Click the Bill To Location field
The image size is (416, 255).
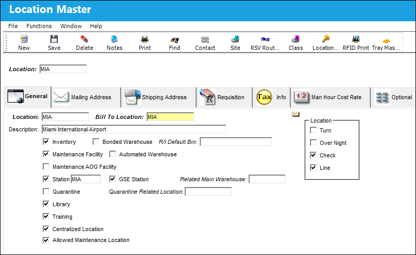(171, 117)
